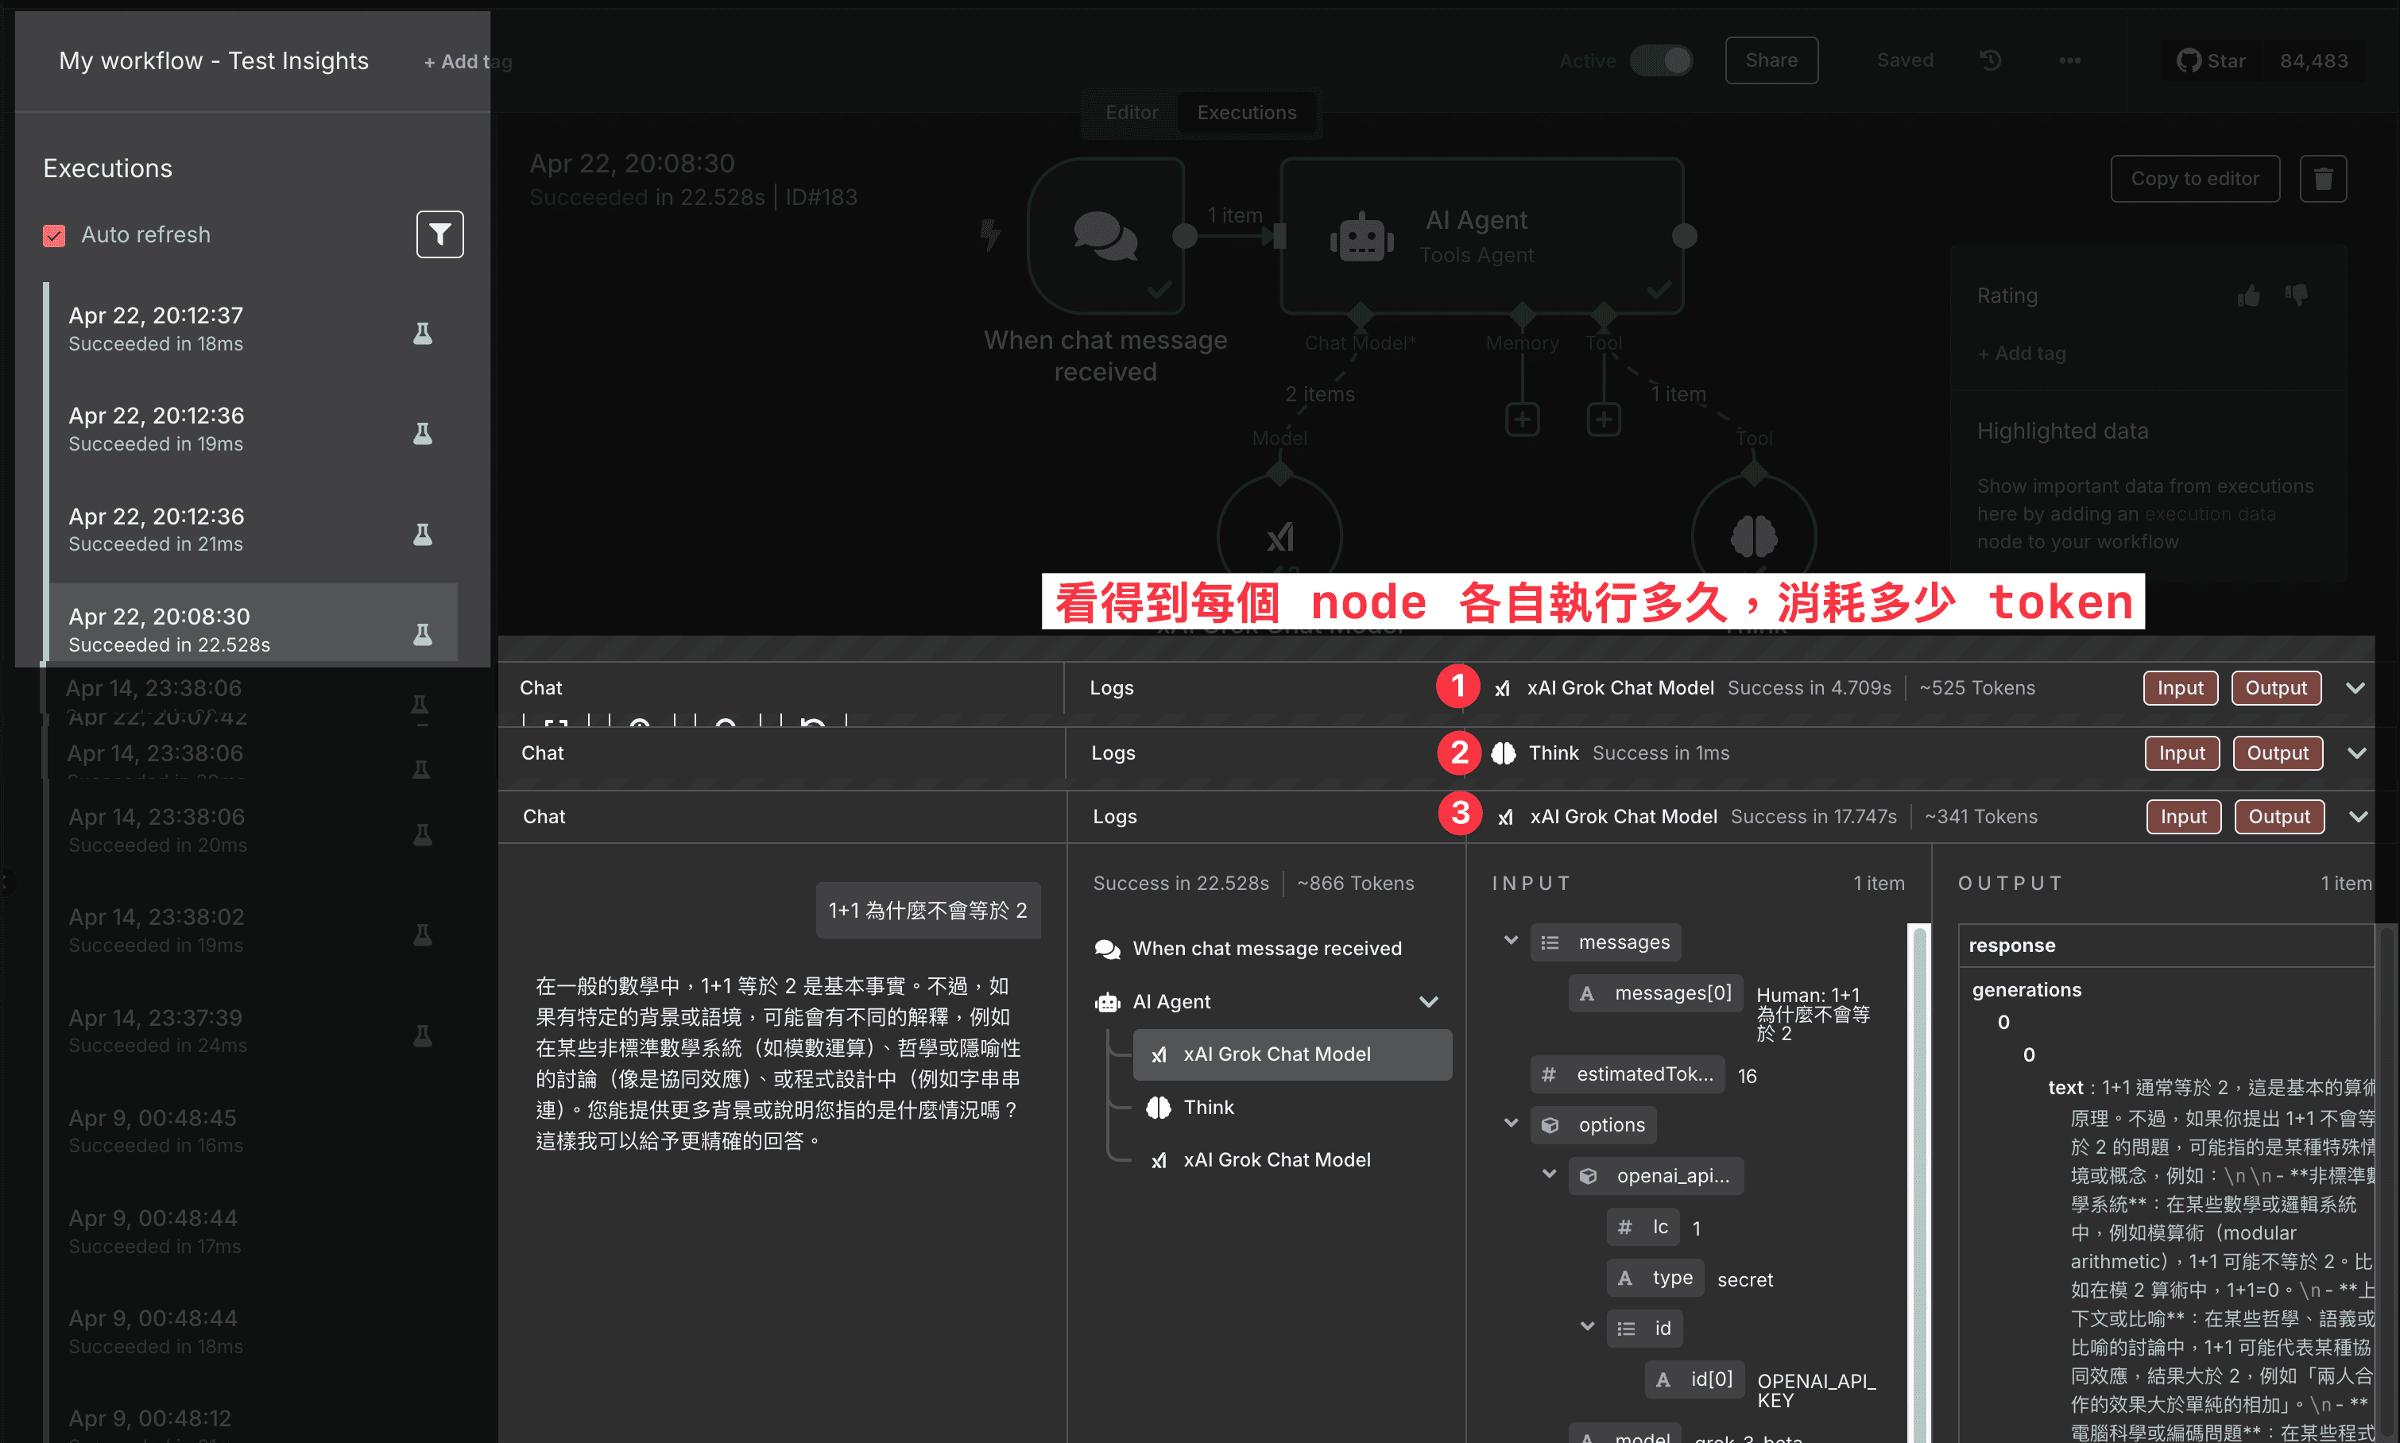Uncheck the Auto refresh checkbox
This screenshot has width=2400, height=1443.
(53, 235)
